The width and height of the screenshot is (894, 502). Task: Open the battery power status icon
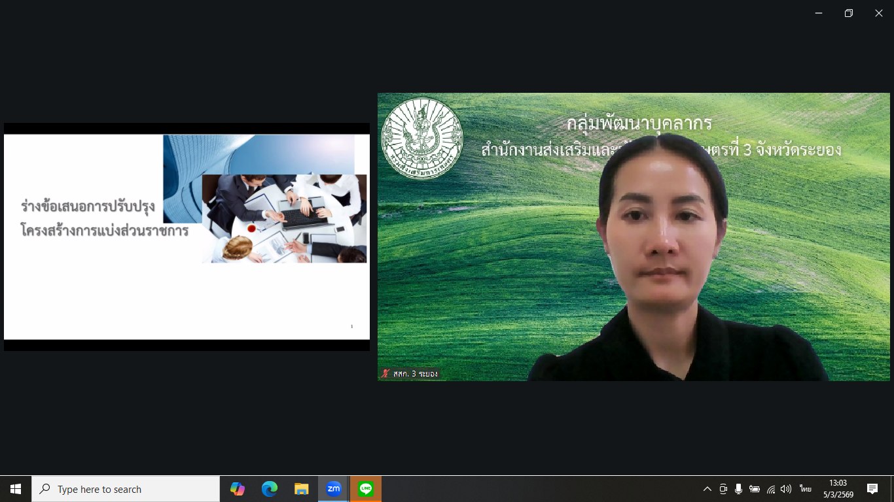point(755,489)
